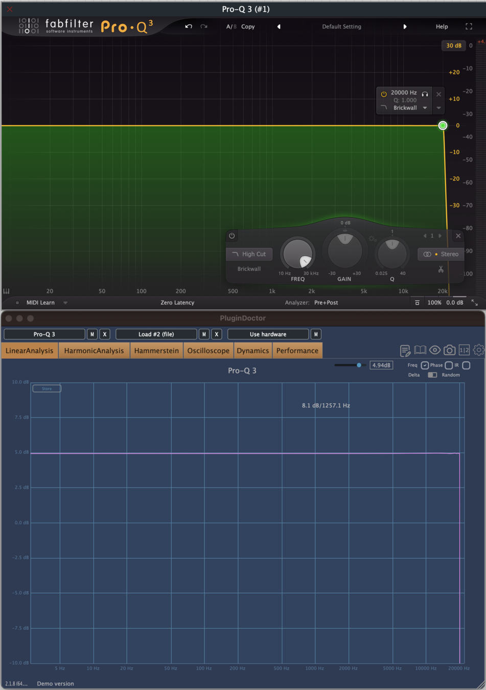Click the 100% output gain scale
This screenshot has width=486, height=690.
point(434,303)
